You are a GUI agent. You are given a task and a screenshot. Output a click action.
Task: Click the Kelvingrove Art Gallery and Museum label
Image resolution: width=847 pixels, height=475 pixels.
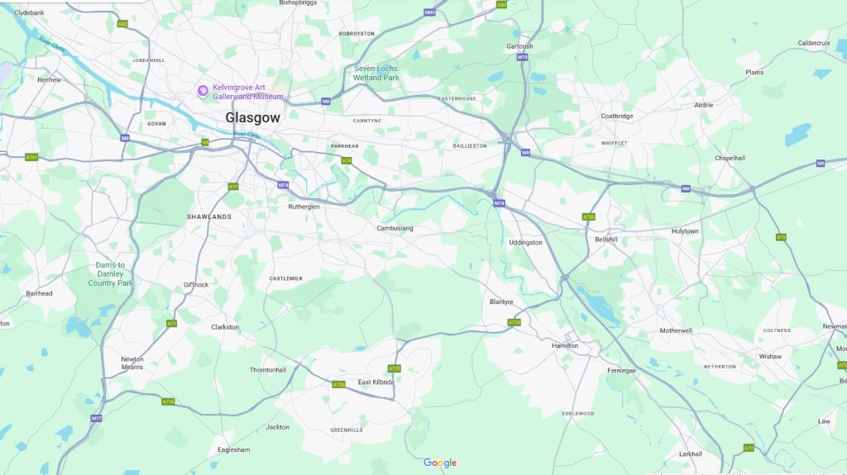(x=247, y=92)
